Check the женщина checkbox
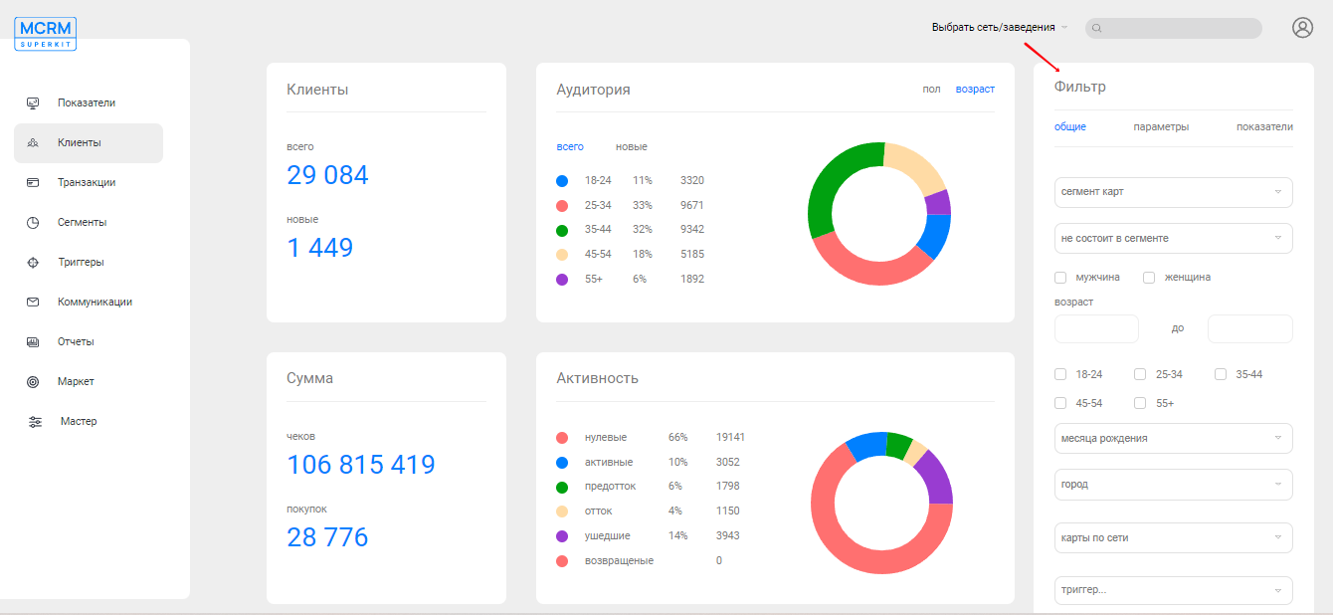The width and height of the screenshot is (1333, 615). [1149, 277]
